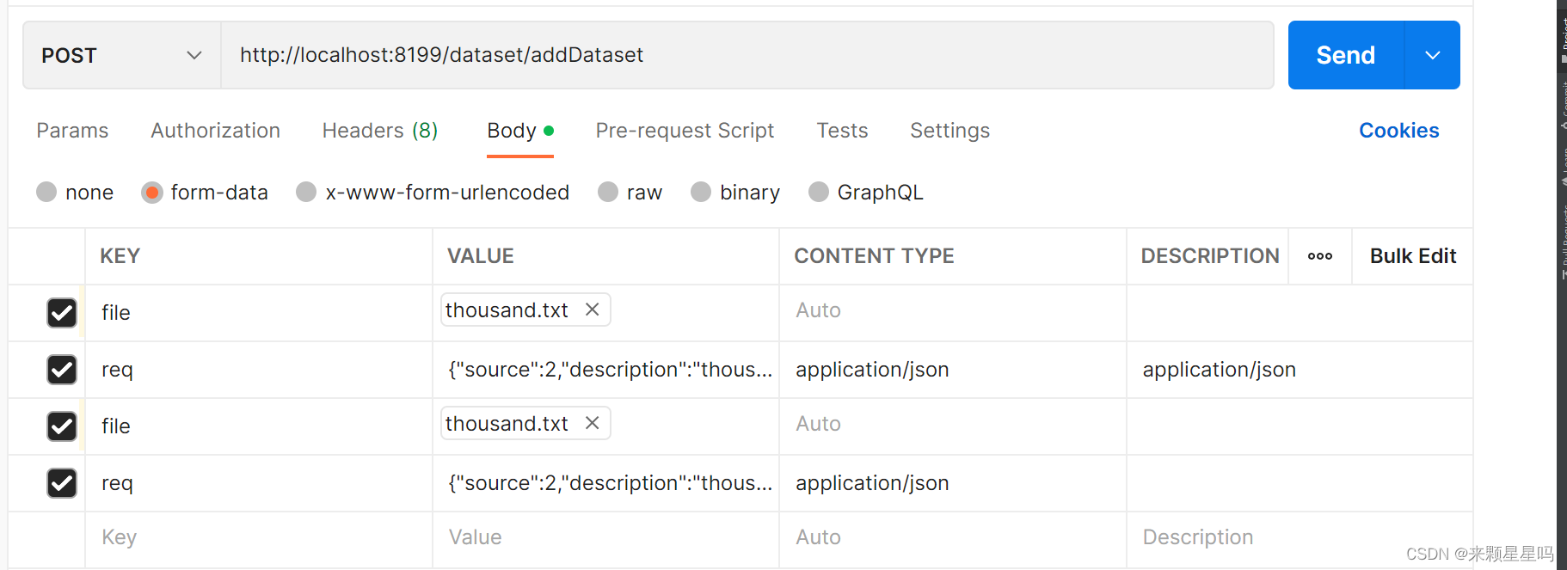Screen dimensions: 1567x570
Task: Open the Cookies link
Action: tap(1398, 131)
